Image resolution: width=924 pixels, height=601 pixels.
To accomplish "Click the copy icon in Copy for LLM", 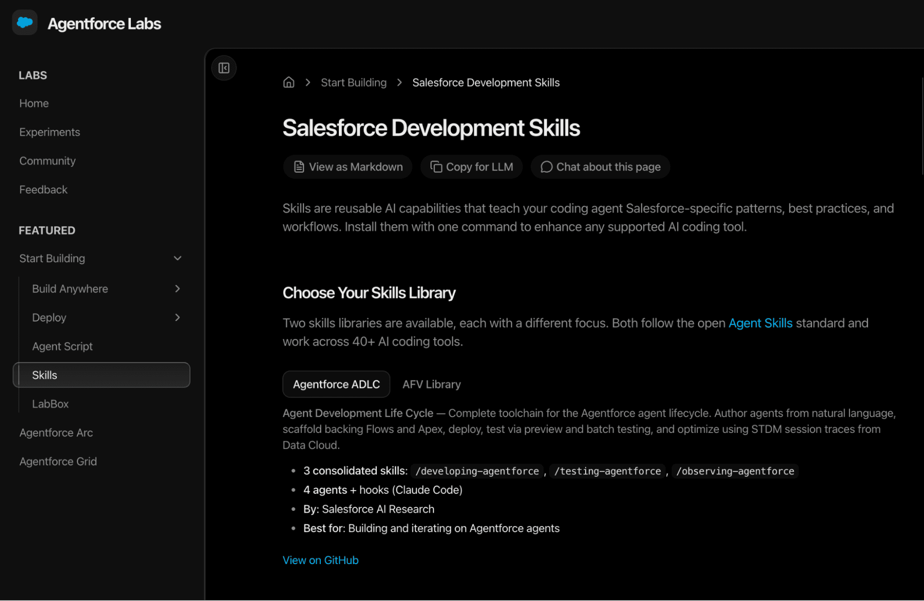I will coord(436,167).
